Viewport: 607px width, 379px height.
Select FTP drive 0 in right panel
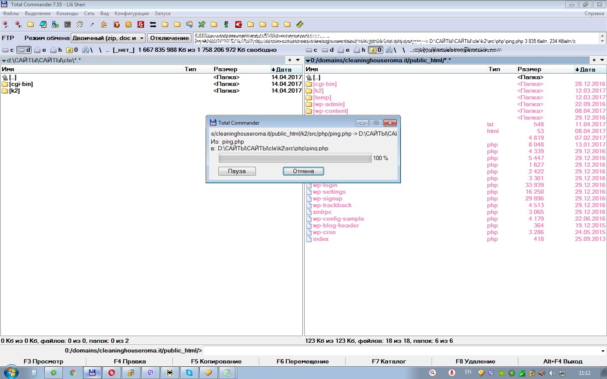click(x=376, y=50)
